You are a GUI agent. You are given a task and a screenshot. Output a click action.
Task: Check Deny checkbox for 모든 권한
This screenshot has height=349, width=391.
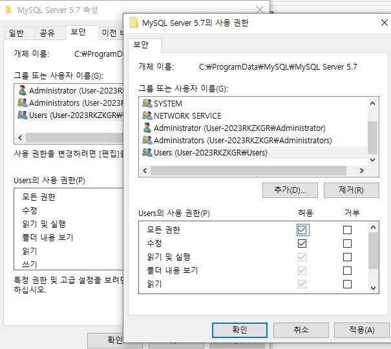347,230
